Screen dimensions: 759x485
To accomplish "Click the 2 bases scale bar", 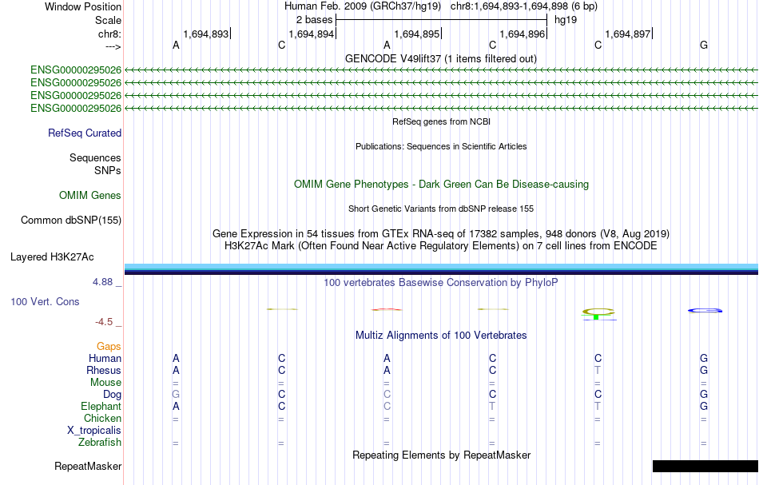I will click(441, 20).
